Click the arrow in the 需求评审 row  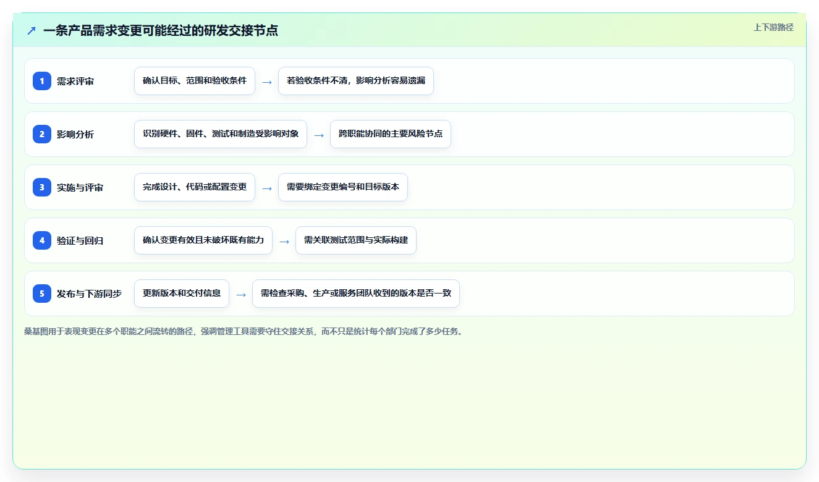coord(267,82)
